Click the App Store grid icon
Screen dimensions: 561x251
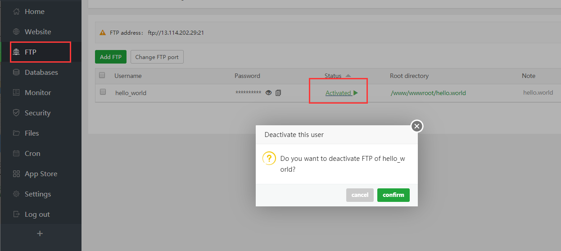pyautogui.click(x=17, y=174)
